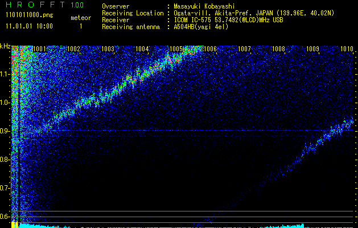The height and width of the screenshot is (228, 358).
Task: Select the filename 1101011000.png
Action: pyautogui.click(x=30, y=15)
